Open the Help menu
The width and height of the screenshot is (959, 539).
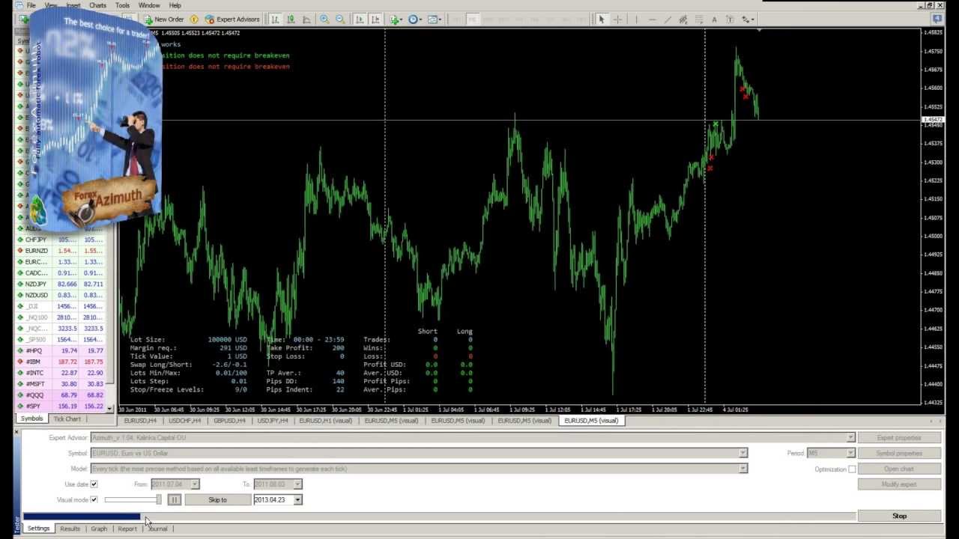[x=175, y=5]
